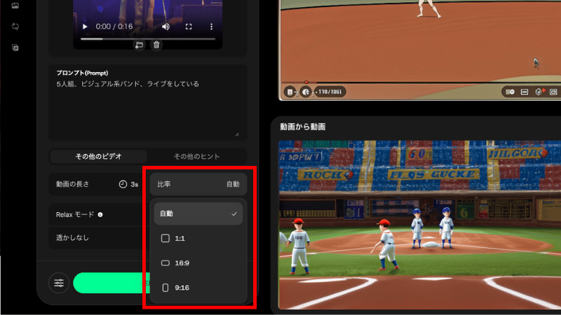561x315 pixels.
Task: Choose the 1:1 aspect ratio
Action: tap(198, 238)
